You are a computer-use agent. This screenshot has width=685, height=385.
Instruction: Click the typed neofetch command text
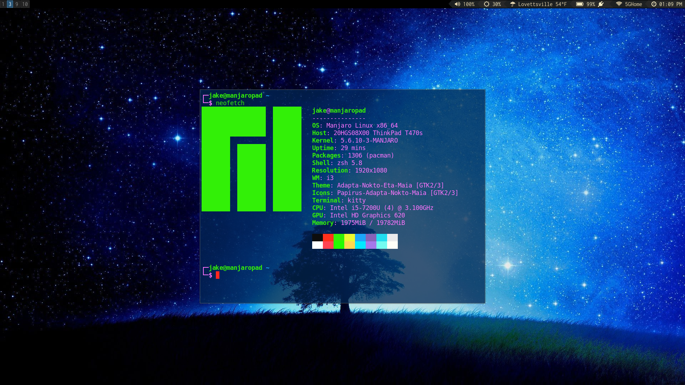click(x=230, y=103)
